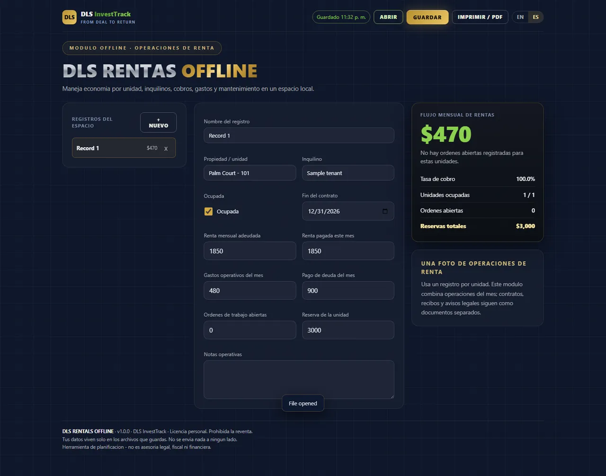Click the File opened toast notification
The height and width of the screenshot is (476, 606).
[303, 403]
